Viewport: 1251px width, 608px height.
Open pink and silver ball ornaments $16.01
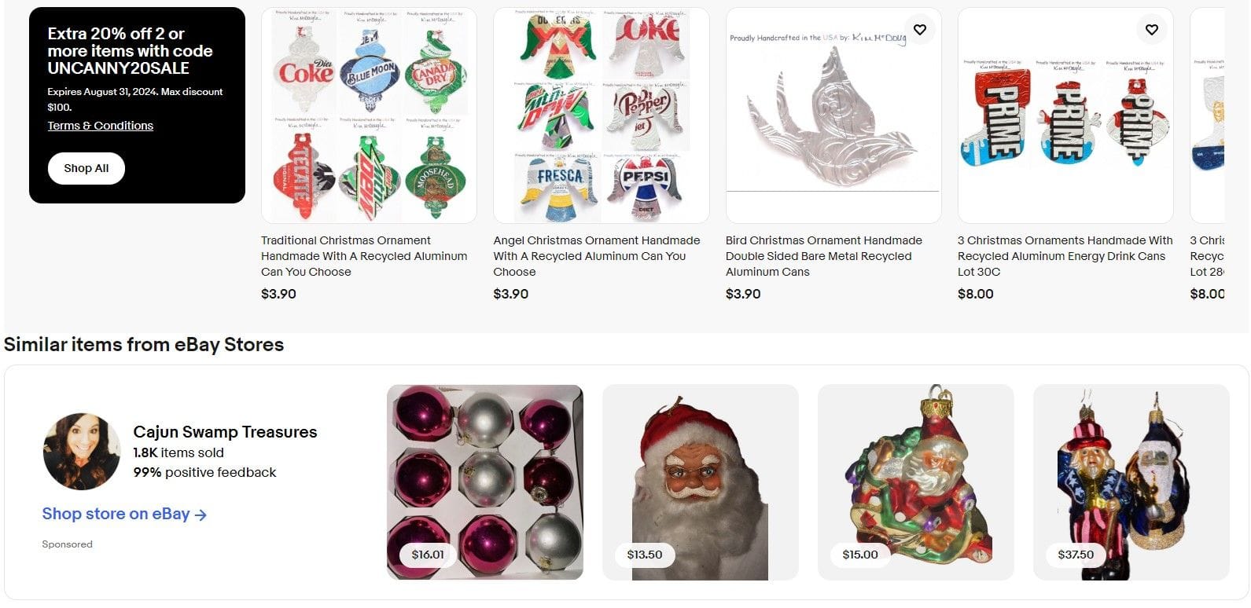pos(485,482)
